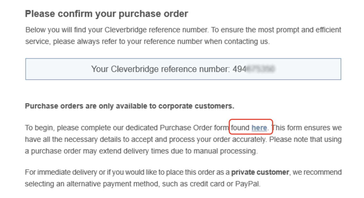Image resolution: width=364 pixels, height=198 pixels.
Task: Click the 'Your Cleverbridge reference number' label text
Action: (x=161, y=69)
